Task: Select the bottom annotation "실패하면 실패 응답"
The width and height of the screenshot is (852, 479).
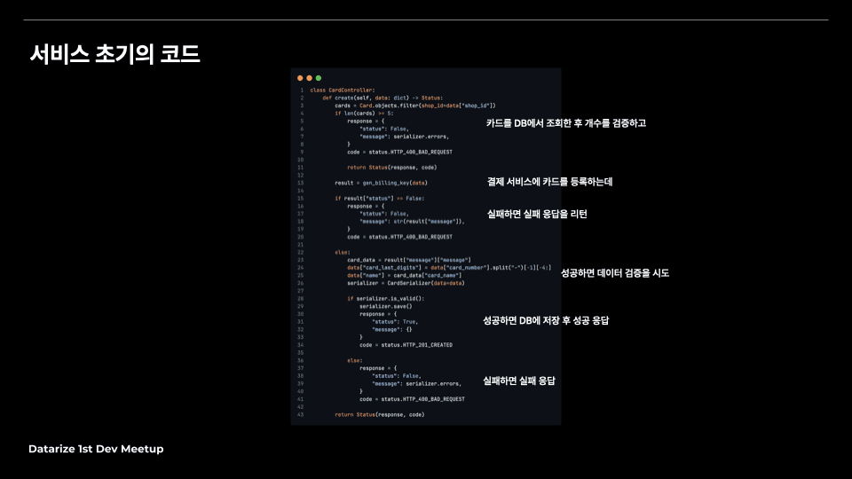Action: tap(519, 381)
